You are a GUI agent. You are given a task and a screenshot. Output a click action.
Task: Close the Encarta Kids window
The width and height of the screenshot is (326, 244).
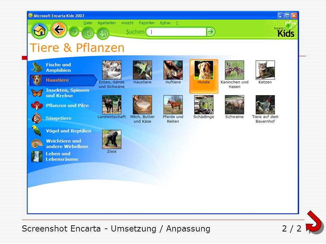[294, 16]
